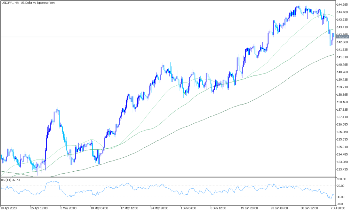Click the 143.410 price axis label

[x=343, y=27]
